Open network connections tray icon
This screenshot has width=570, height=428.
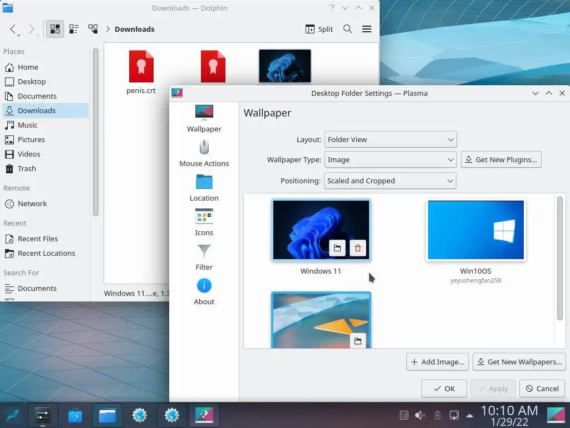pos(454,415)
